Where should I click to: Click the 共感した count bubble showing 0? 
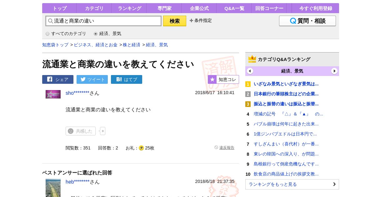pos(102,131)
